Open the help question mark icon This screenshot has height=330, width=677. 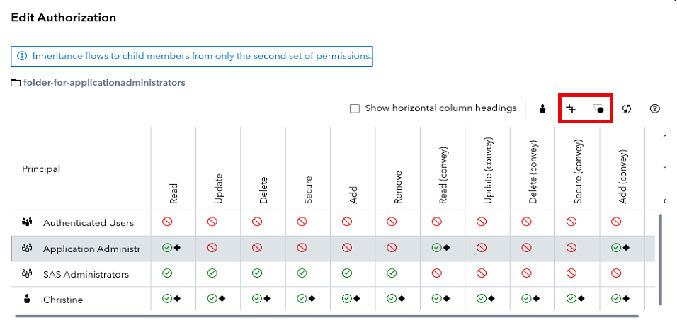pyautogui.click(x=655, y=109)
